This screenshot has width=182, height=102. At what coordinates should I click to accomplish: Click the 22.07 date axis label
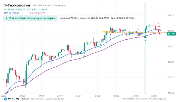4,96
